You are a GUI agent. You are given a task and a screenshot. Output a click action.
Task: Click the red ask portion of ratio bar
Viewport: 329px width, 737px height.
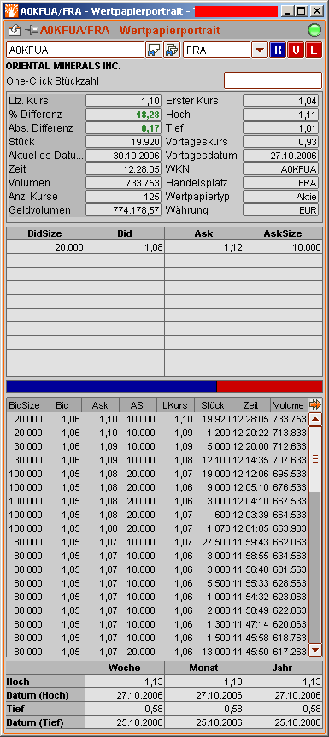pyautogui.click(x=270, y=386)
